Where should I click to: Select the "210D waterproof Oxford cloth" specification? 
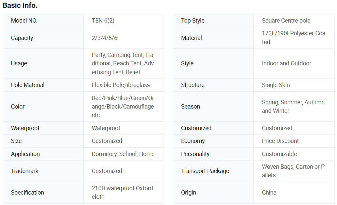122,193
